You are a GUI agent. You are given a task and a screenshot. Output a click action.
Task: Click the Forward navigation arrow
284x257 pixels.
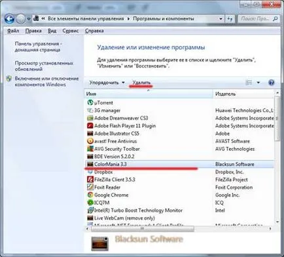(21, 19)
